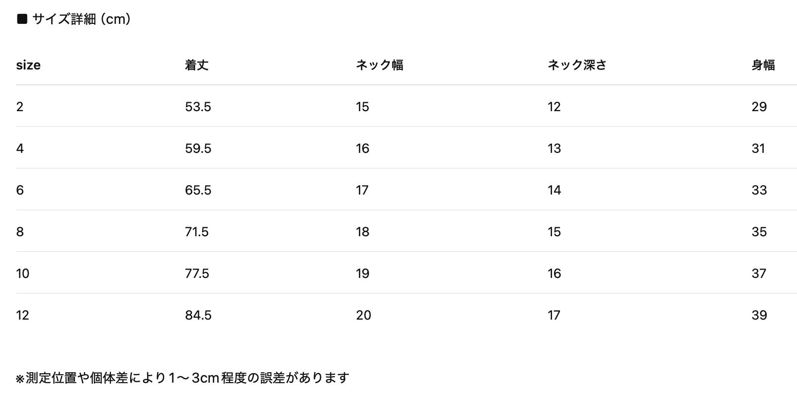Click the 84.5 length value
The width and height of the screenshot is (797, 403).
click(198, 315)
